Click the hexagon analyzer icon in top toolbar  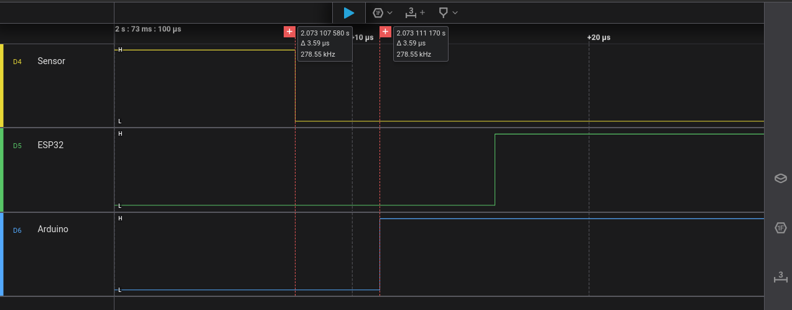pyautogui.click(x=378, y=12)
